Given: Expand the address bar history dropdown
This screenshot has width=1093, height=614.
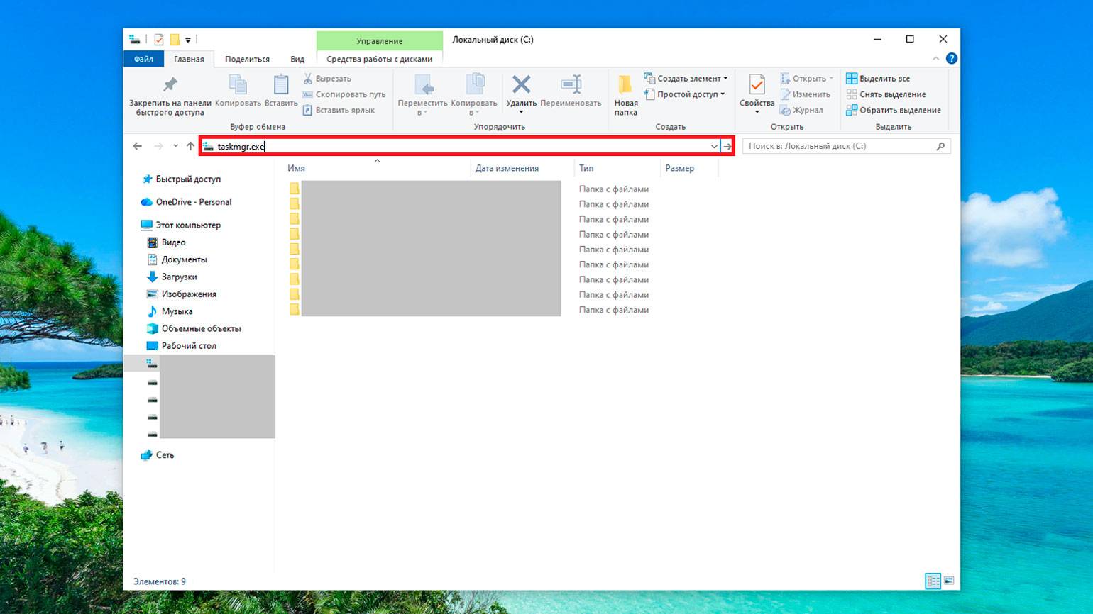Looking at the screenshot, I should [713, 147].
